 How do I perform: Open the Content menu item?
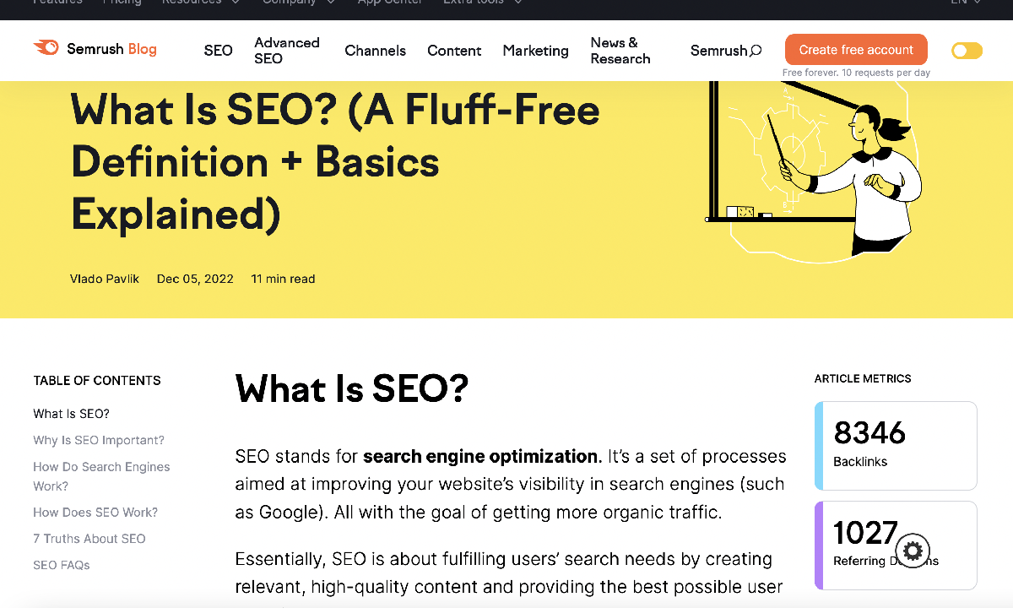coord(454,51)
